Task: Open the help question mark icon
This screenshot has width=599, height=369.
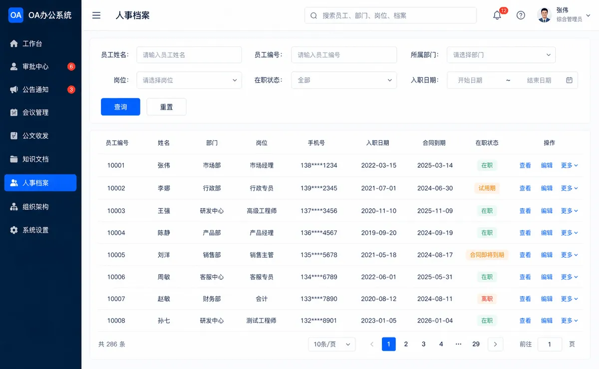Action: click(521, 15)
